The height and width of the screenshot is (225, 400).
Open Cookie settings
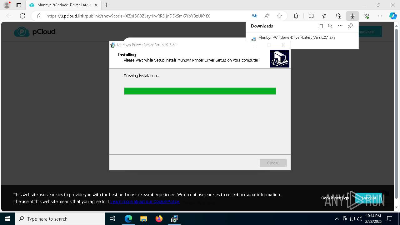click(335, 198)
